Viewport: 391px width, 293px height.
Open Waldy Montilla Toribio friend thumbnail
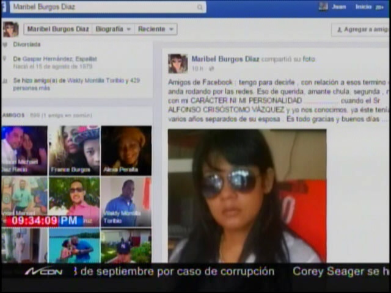(126, 201)
